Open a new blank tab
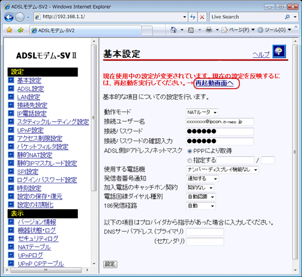The height and width of the screenshot is (277, 302). coord(147,31)
